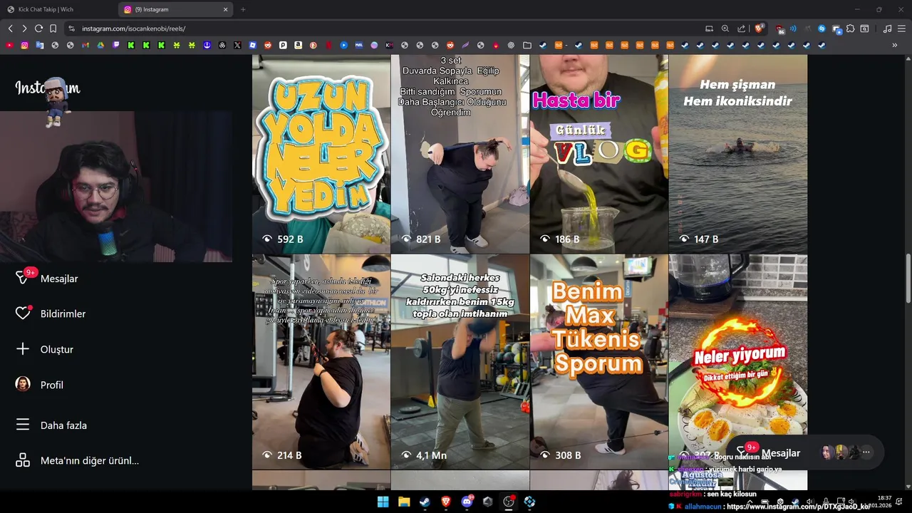Click the hamburger icon beside Daha fazla
The height and width of the screenshot is (513, 912).
pyautogui.click(x=23, y=425)
